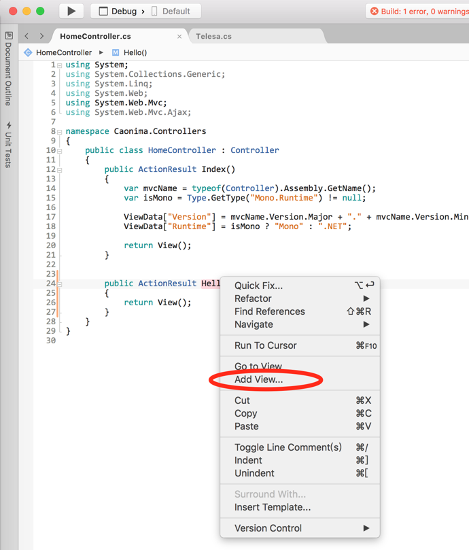Screen dimensions: 469x550
Task: Collapse the using directives fold at line 1
Action: [x=60, y=65]
